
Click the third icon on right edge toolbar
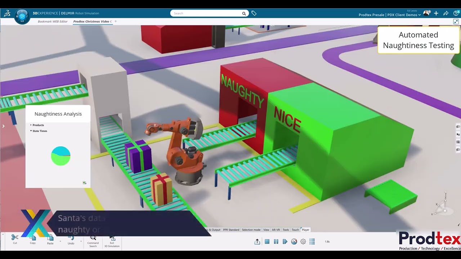coord(458,142)
